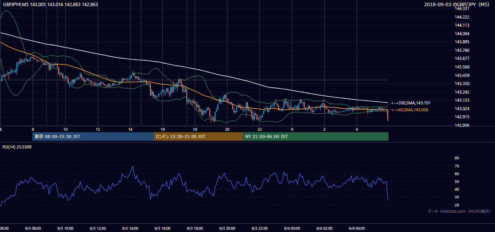The height and width of the screenshot is (232, 495).
Task: Click the hour 8 tick under price chart
Action: click(x=33, y=130)
